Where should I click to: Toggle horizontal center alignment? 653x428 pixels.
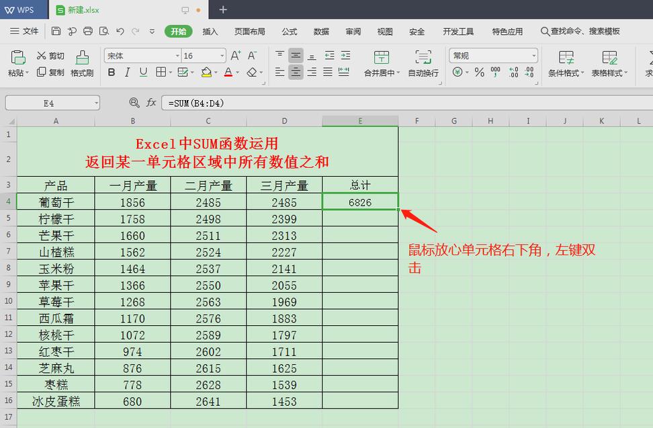coord(296,72)
